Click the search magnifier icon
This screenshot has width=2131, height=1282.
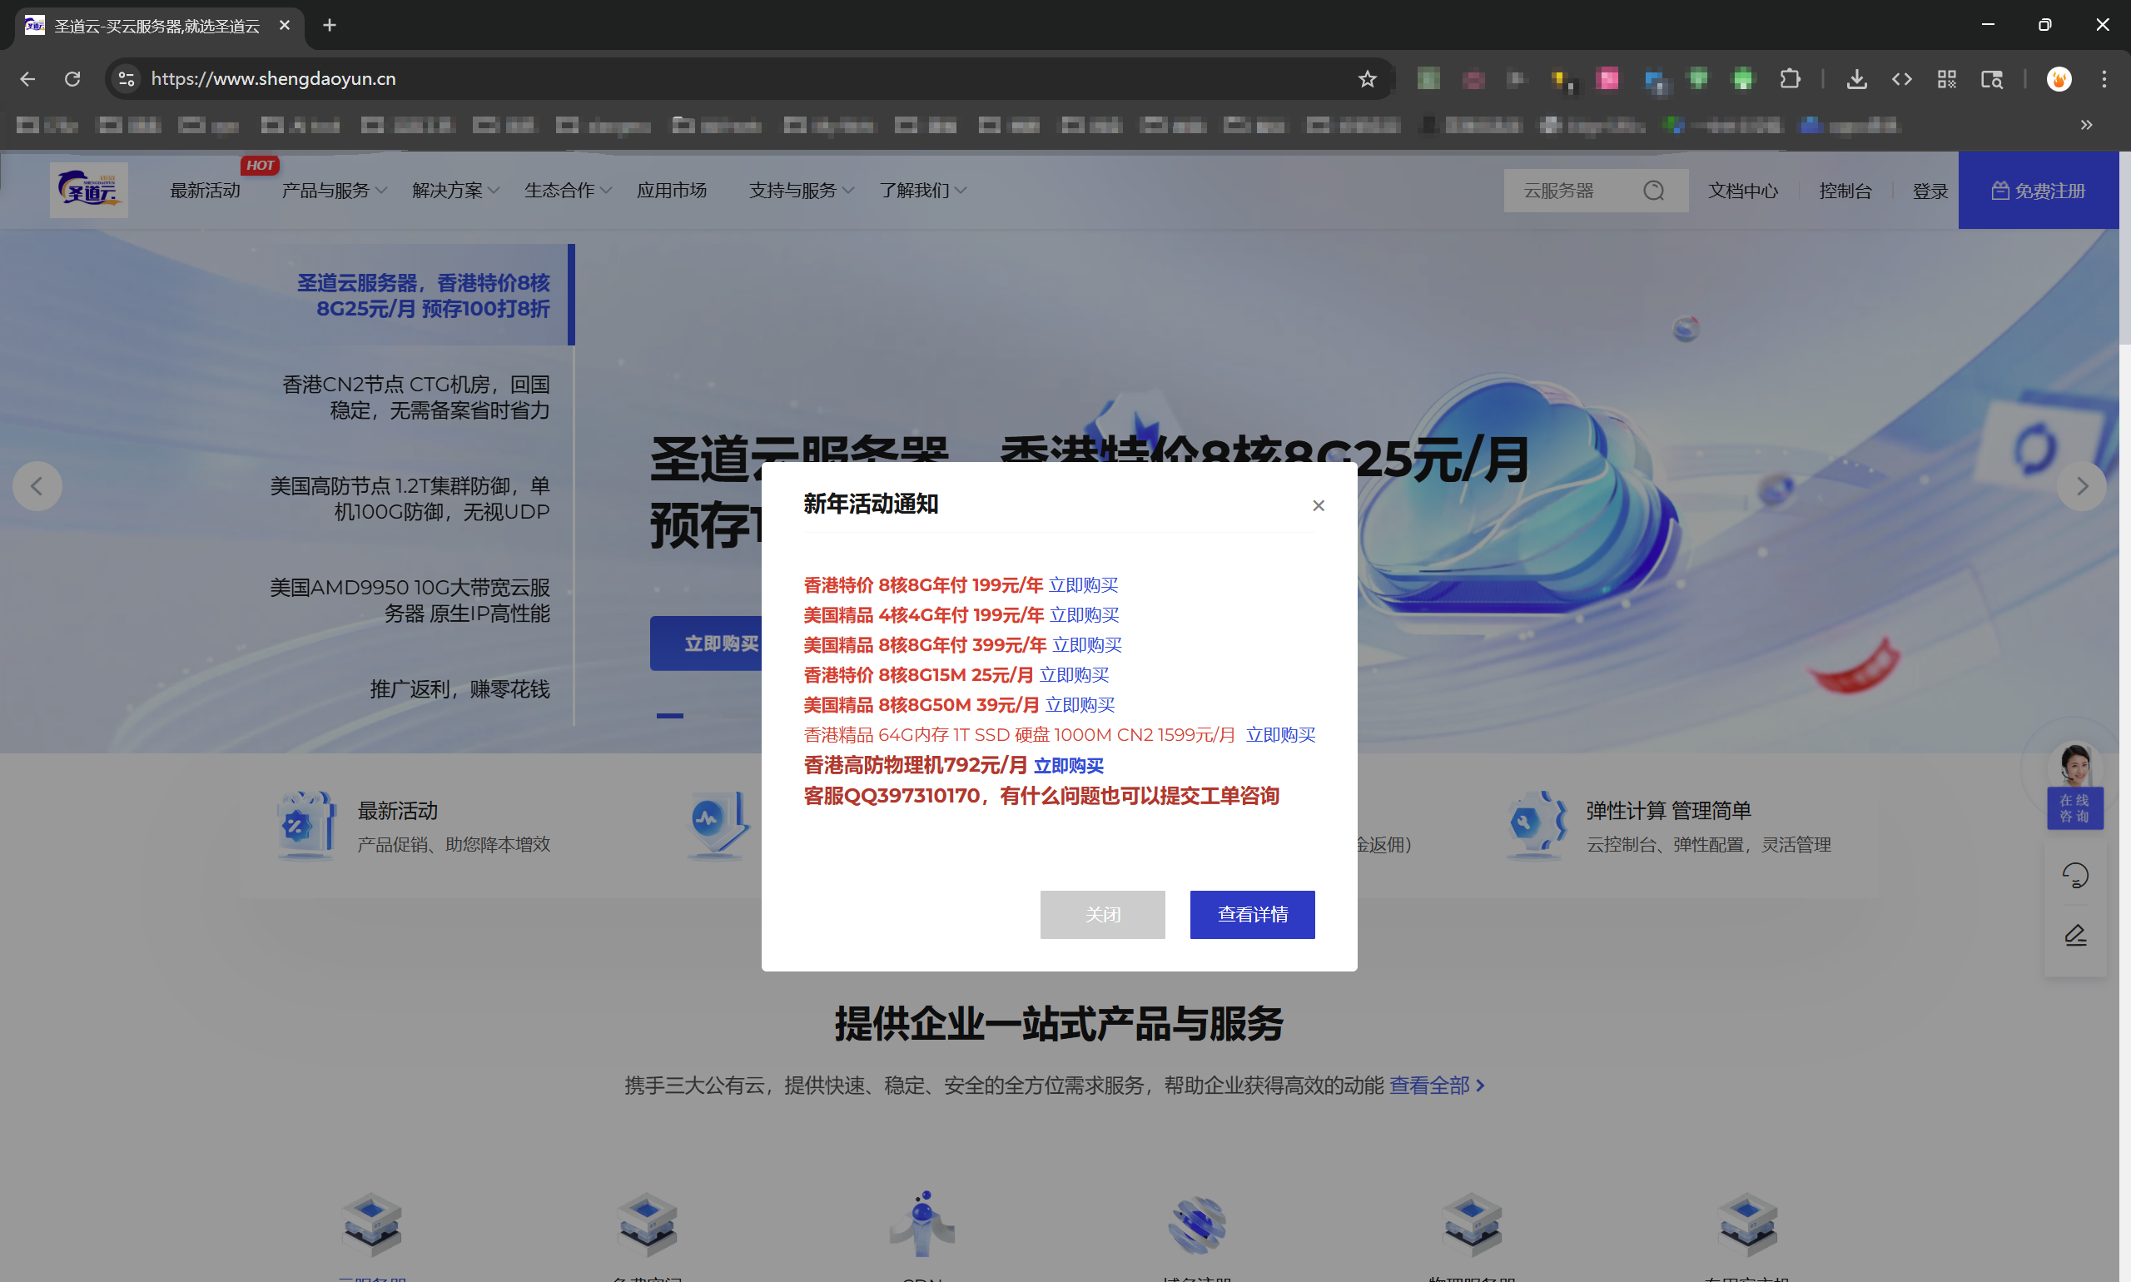[1653, 190]
